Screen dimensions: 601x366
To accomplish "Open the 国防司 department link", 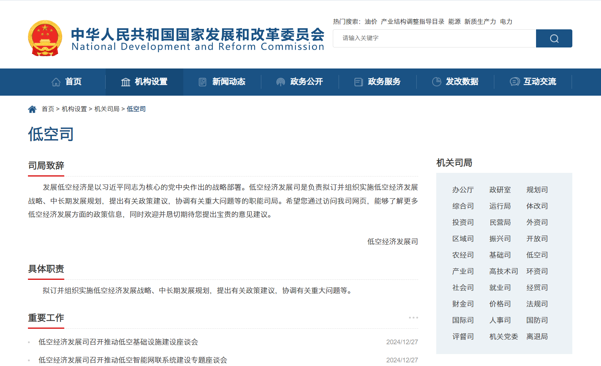I will coord(537,320).
